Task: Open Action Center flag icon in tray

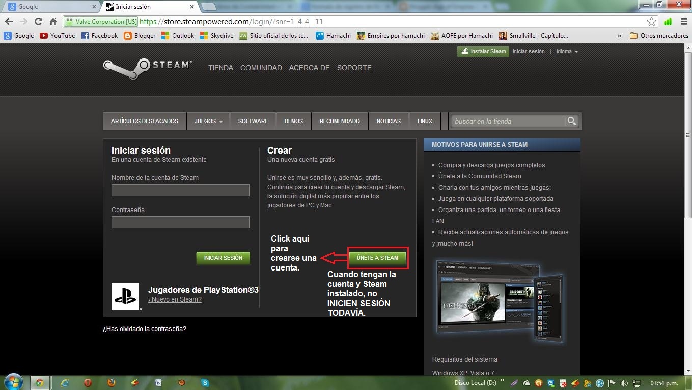Action: click(612, 383)
